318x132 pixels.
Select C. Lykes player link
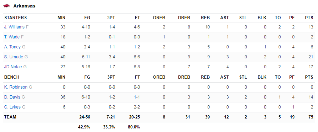[x=12, y=107]
